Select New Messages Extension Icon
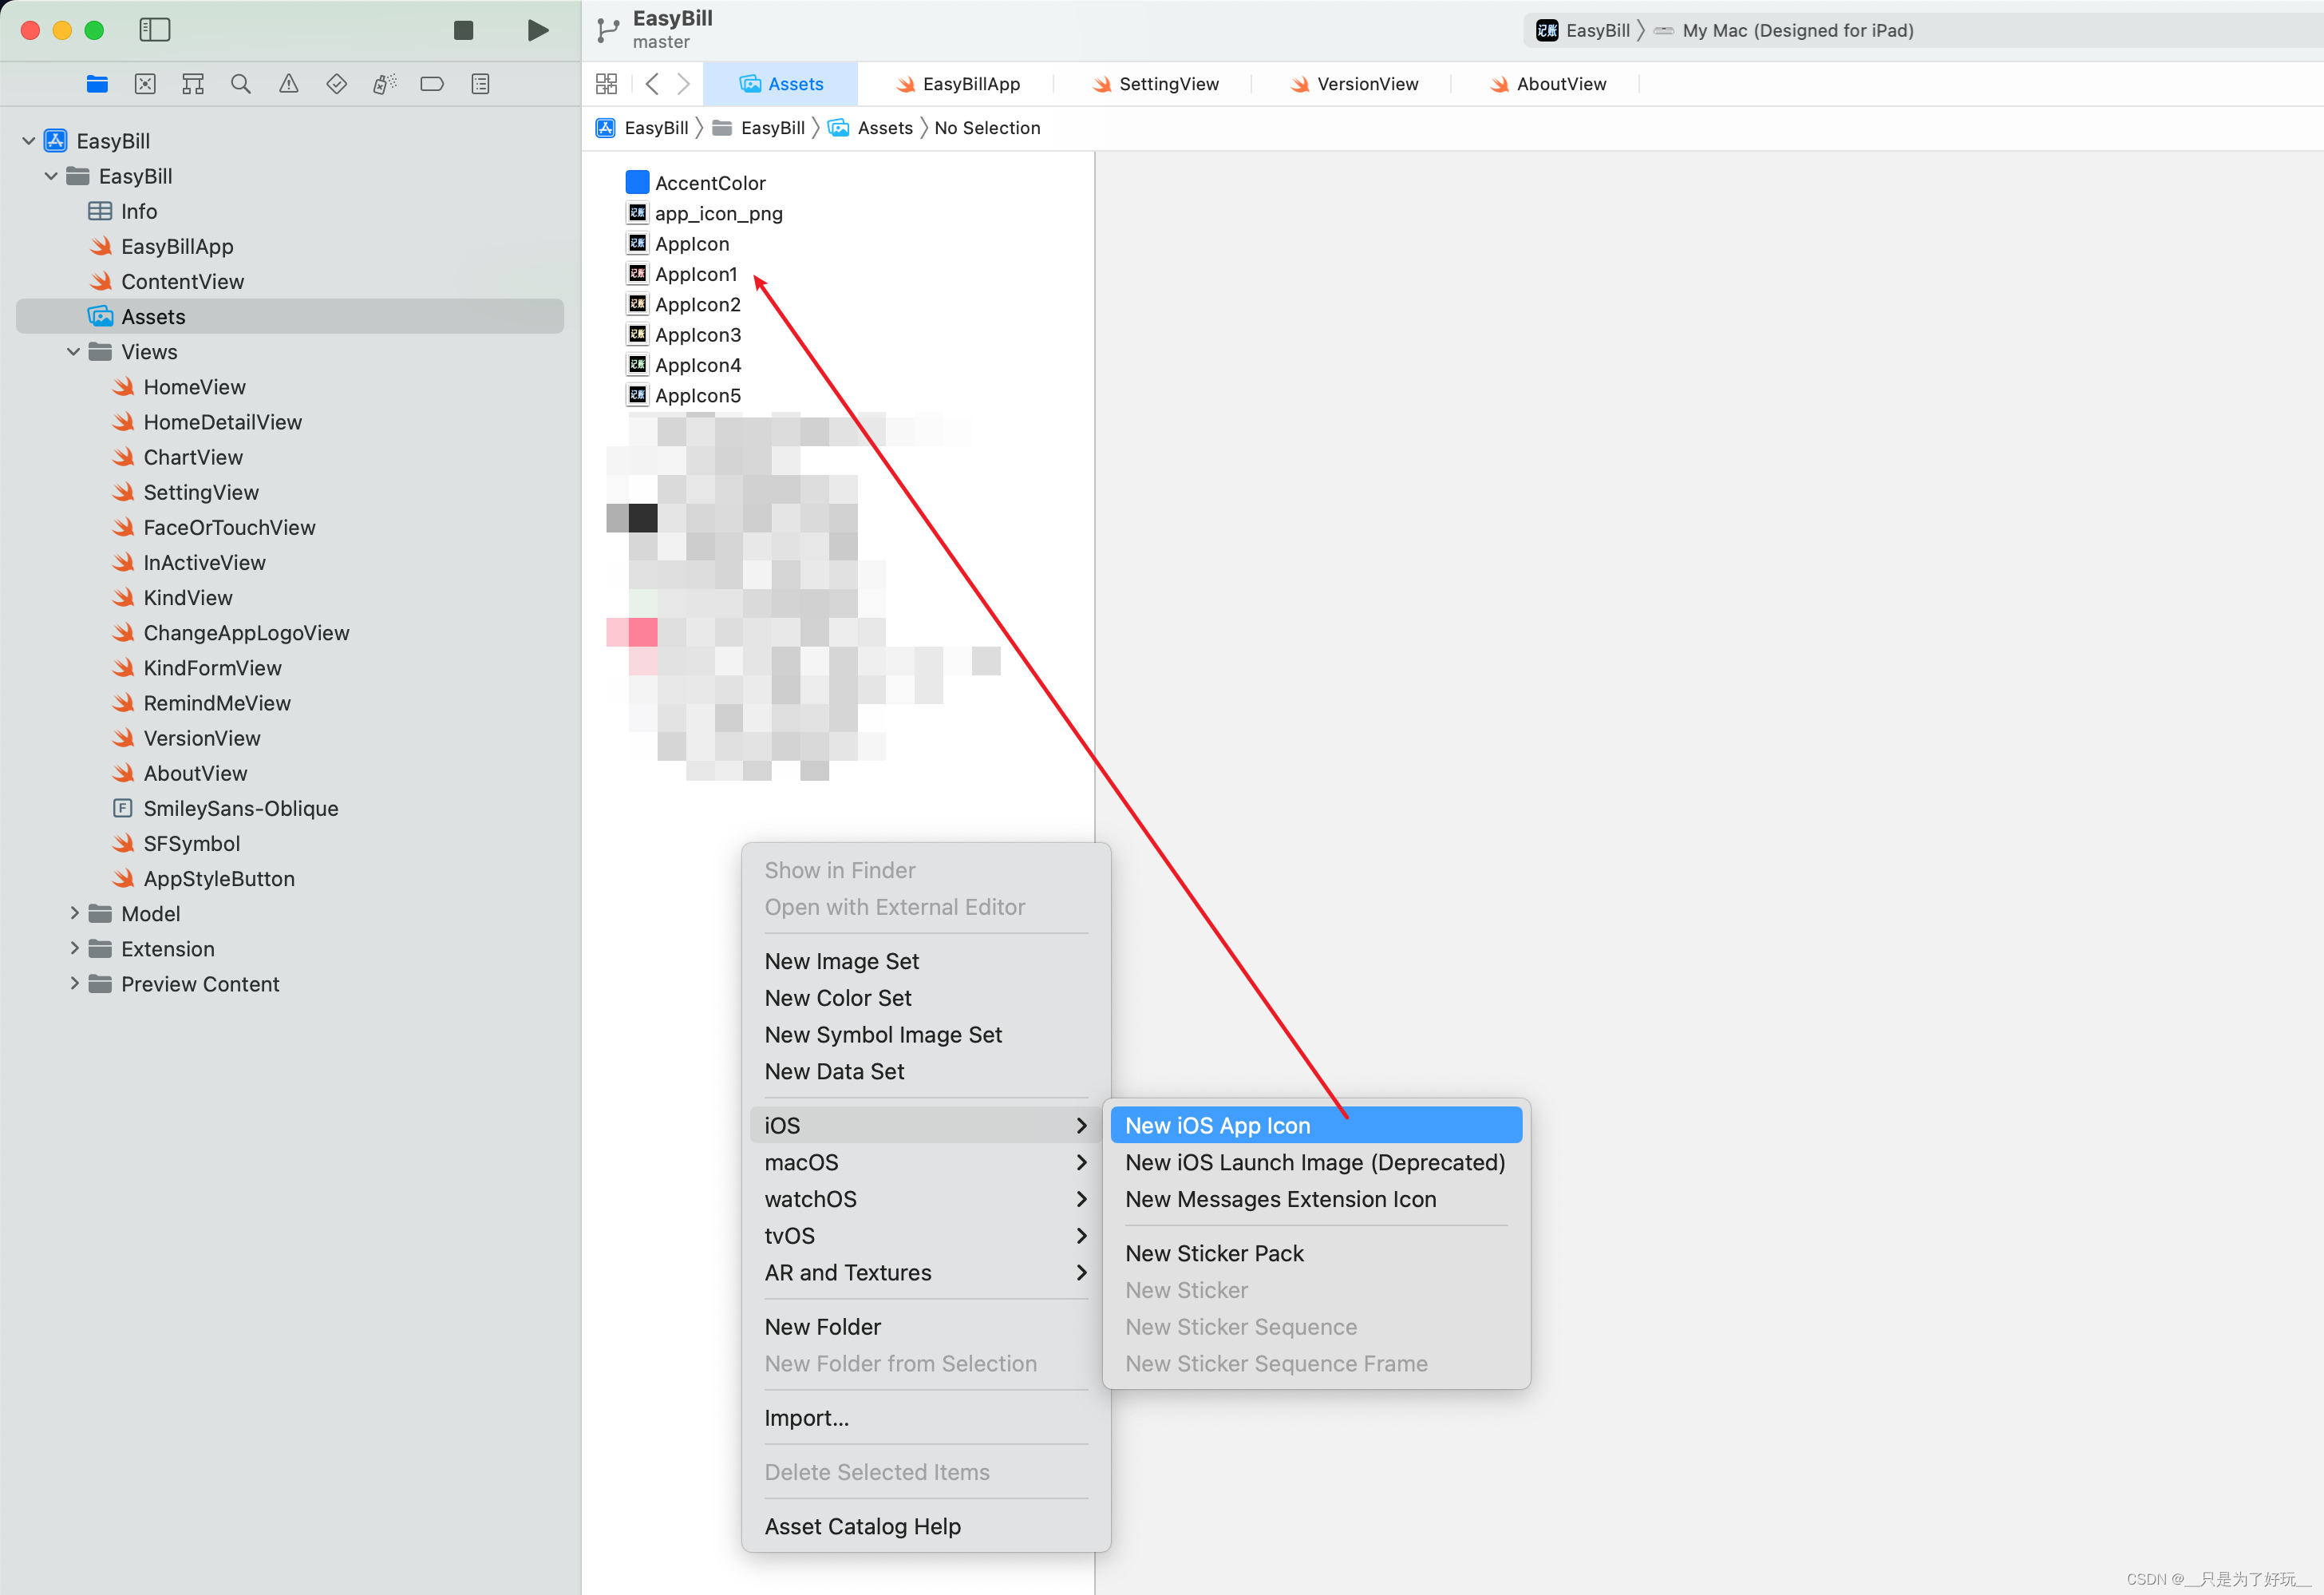This screenshot has height=1595, width=2324. 1316,1199
